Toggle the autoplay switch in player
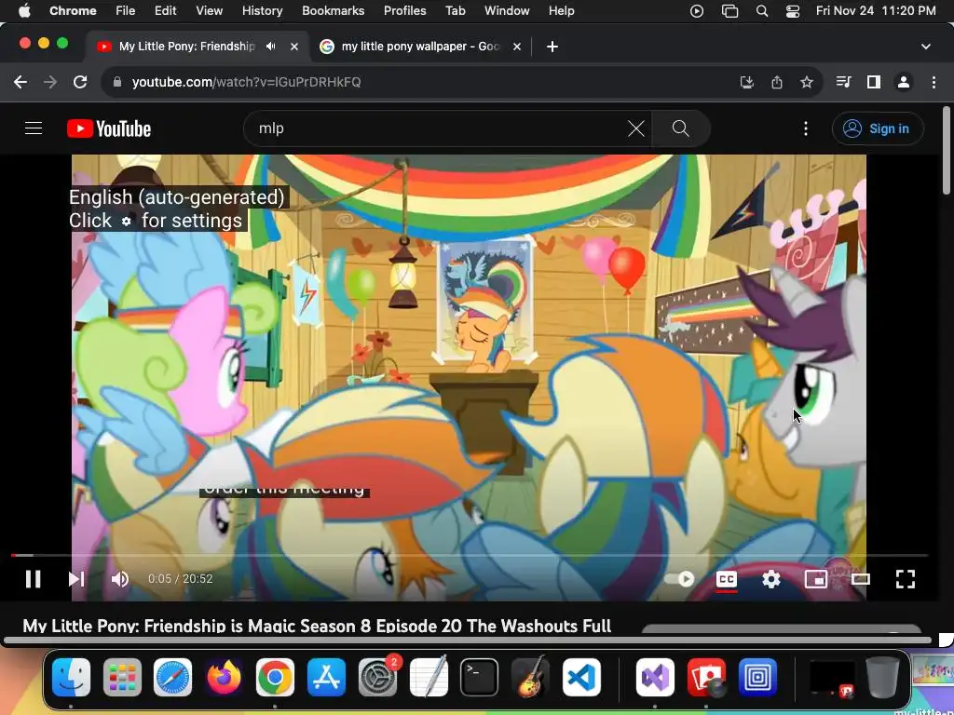 point(679,579)
